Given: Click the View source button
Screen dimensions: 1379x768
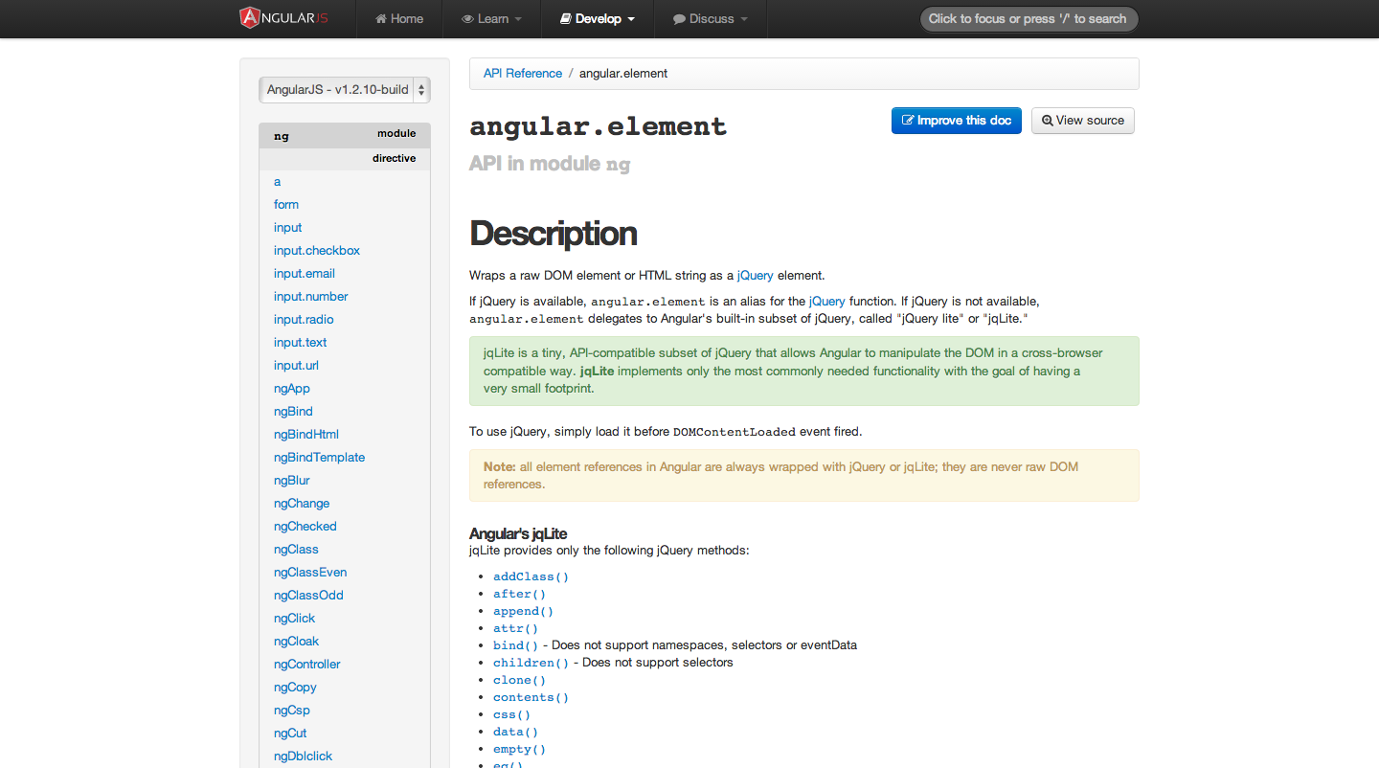Looking at the screenshot, I should (x=1083, y=121).
